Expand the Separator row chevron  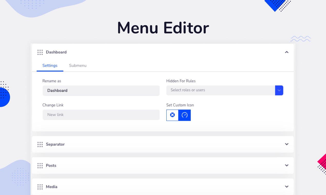coord(287,144)
